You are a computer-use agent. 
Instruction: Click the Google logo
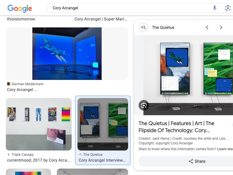(x=20, y=8)
